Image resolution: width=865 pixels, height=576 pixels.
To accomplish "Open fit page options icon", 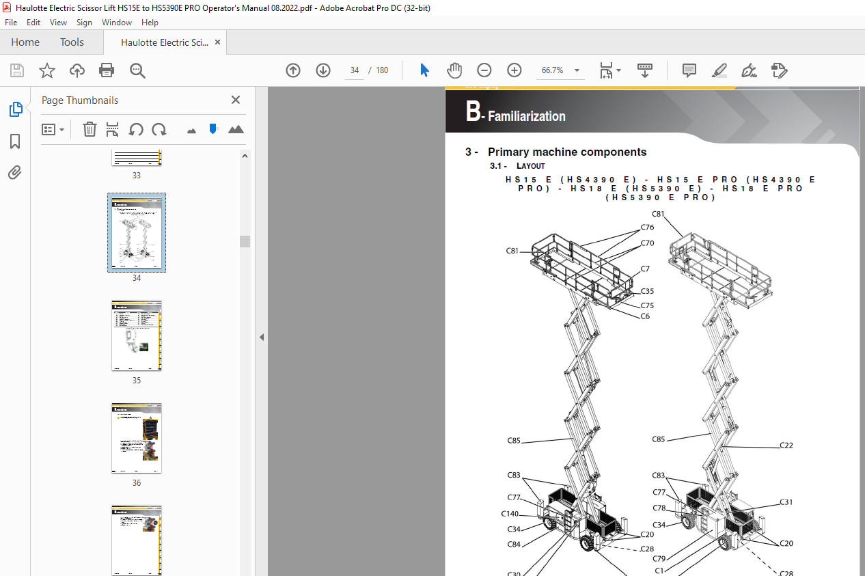I will (x=606, y=70).
